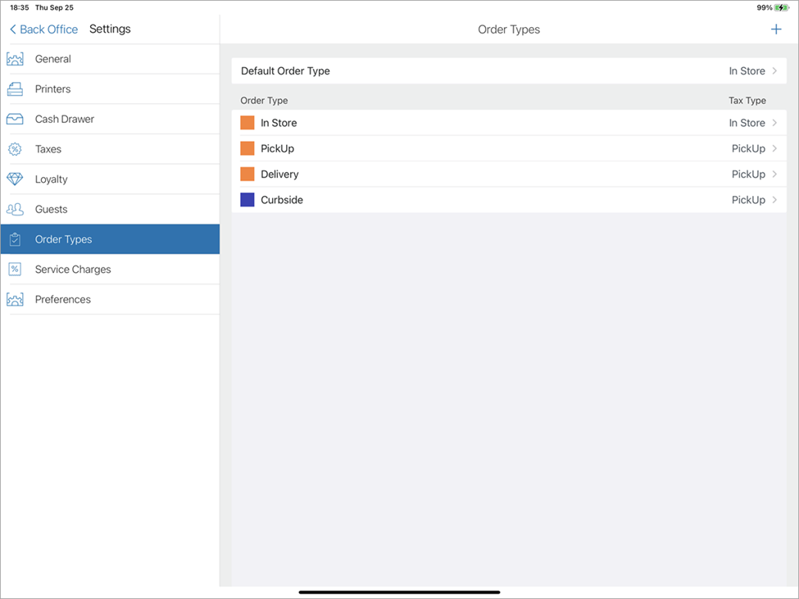The width and height of the screenshot is (799, 599).
Task: Open Preferences settings
Action: pos(110,300)
